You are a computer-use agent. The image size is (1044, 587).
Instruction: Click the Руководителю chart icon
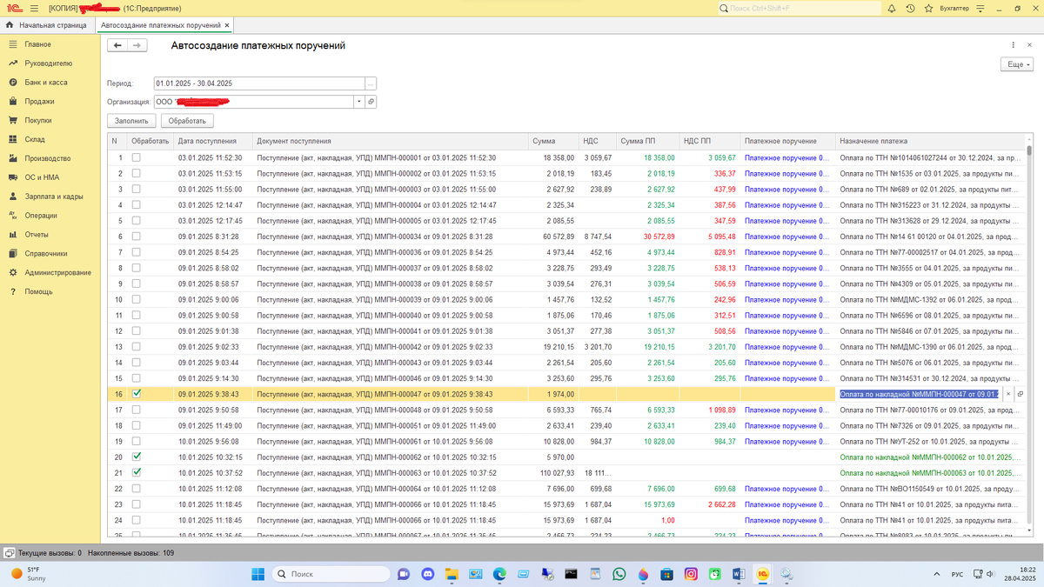tap(13, 63)
